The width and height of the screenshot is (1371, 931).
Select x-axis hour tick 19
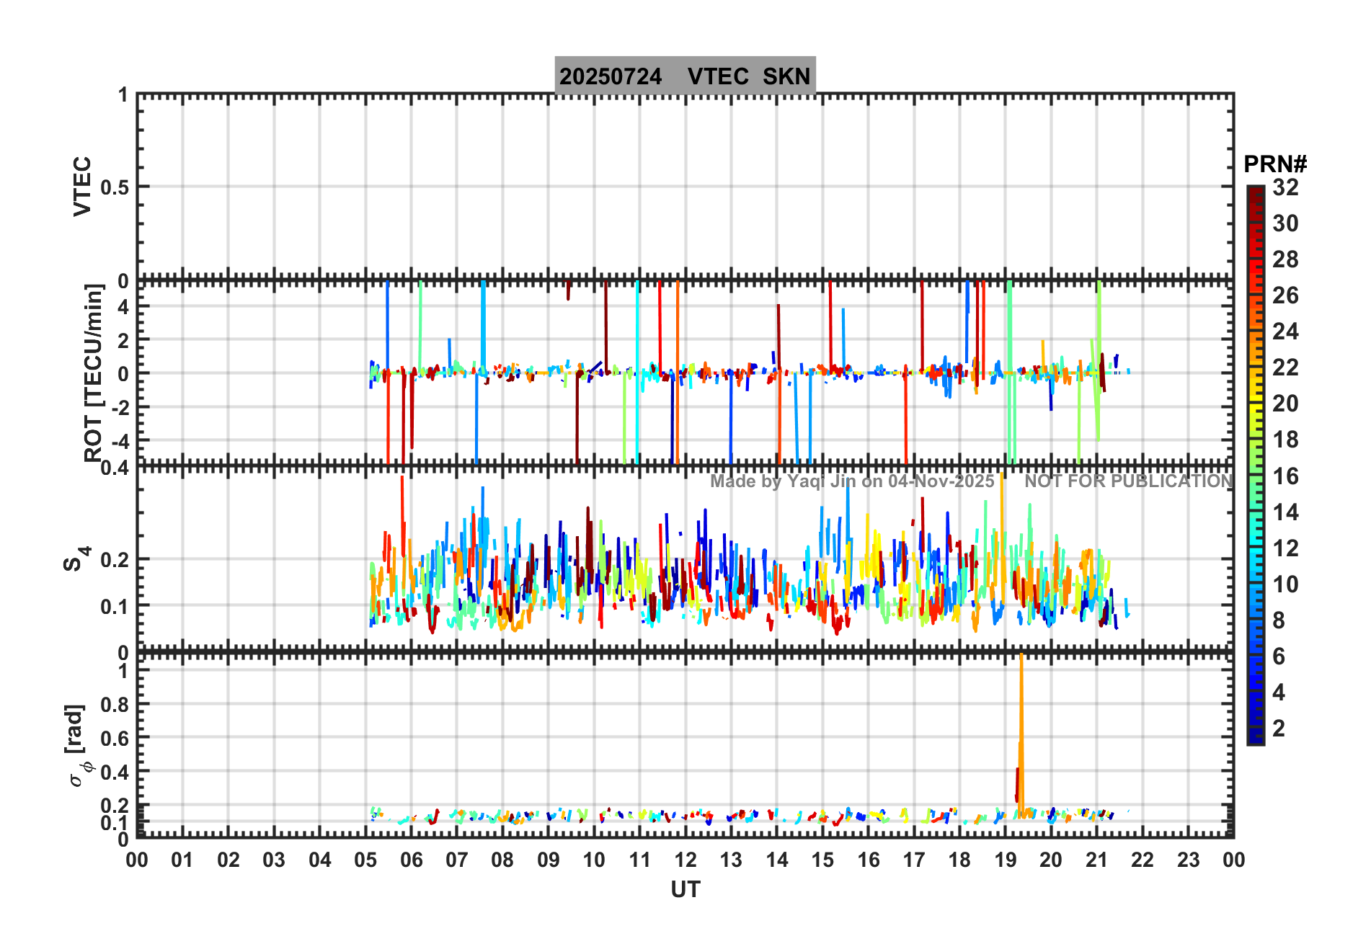coord(1006,860)
